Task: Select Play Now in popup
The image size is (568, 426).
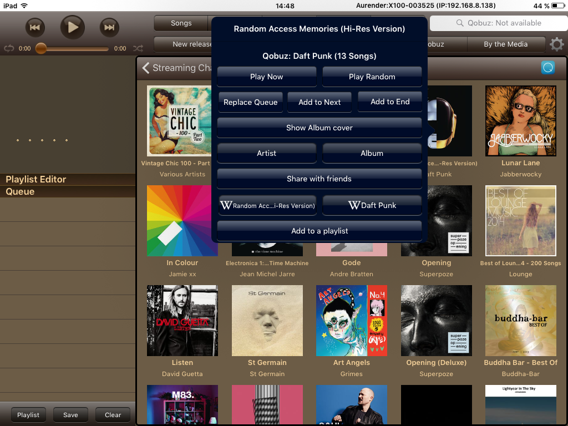Action: [267, 77]
